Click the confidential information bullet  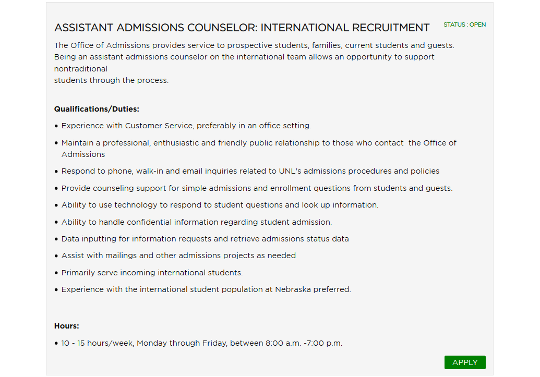196,222
